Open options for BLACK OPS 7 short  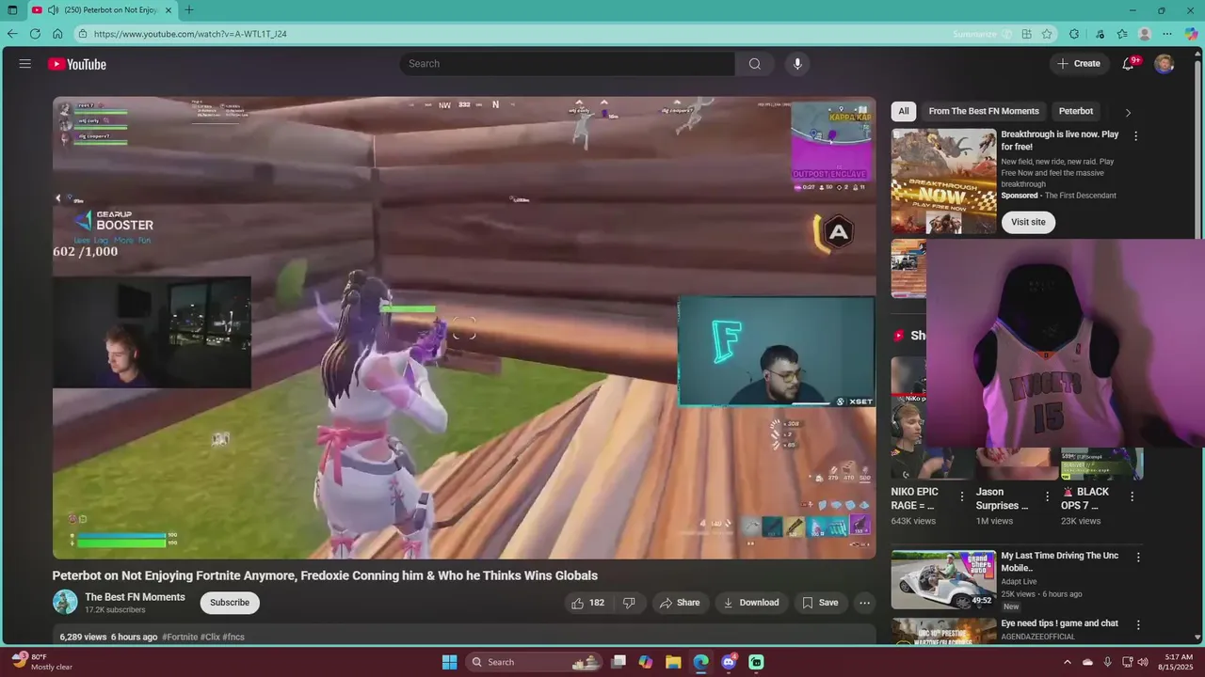click(1132, 496)
